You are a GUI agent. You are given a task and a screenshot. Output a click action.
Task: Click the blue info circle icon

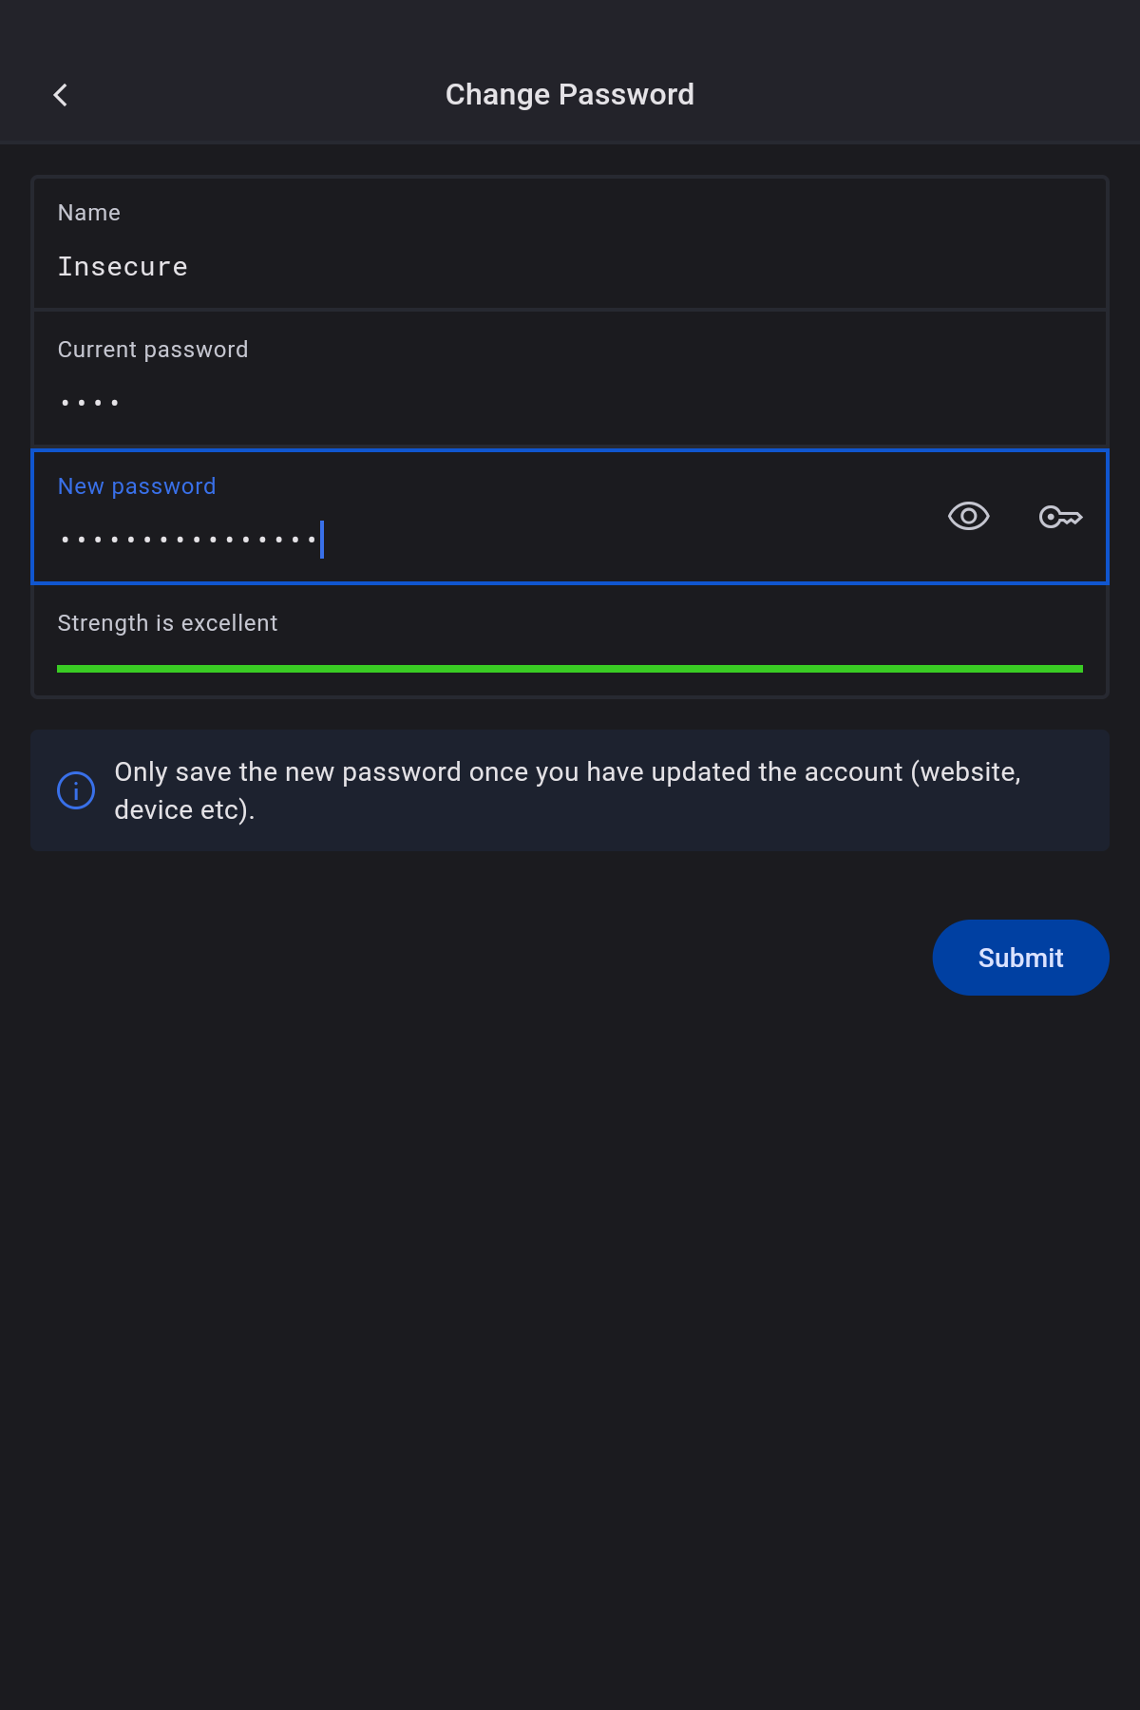[x=76, y=790]
